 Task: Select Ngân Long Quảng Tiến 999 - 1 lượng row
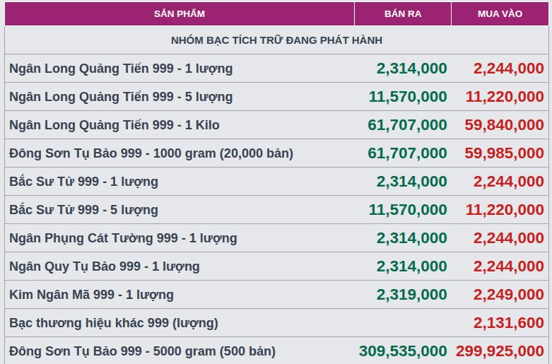point(276,69)
